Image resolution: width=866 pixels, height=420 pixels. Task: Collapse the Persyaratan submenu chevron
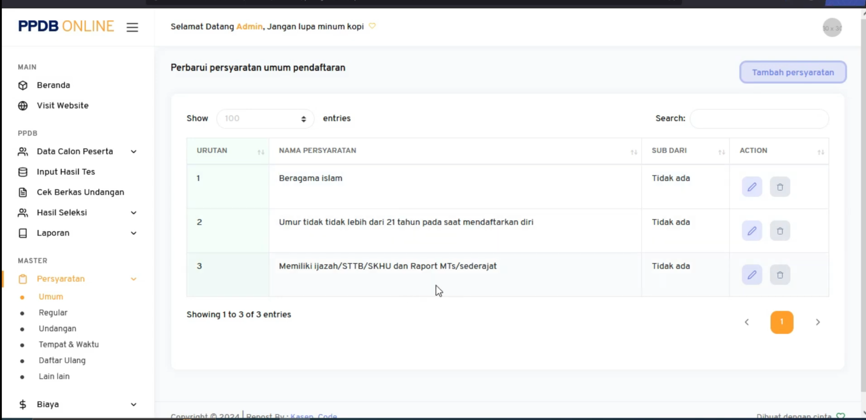click(134, 279)
